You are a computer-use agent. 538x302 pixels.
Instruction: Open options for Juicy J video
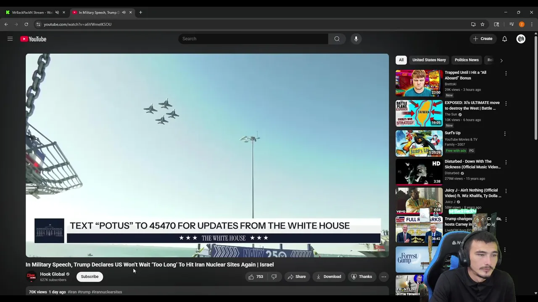[x=506, y=191]
